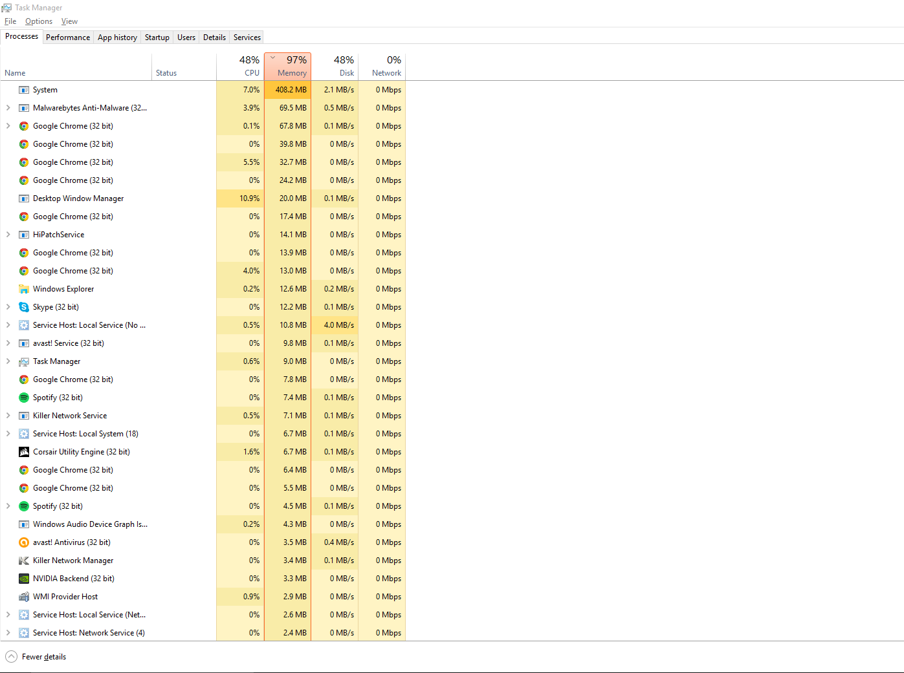Select the NVIDIA Backend (32 bit) name
The image size is (904, 673).
coord(74,579)
